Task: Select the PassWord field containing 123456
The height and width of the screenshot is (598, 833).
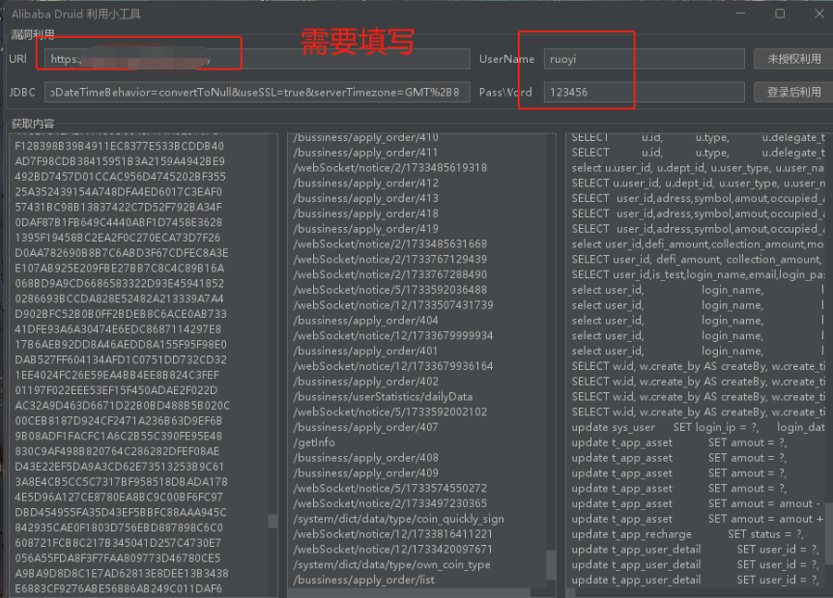Action: [x=644, y=92]
